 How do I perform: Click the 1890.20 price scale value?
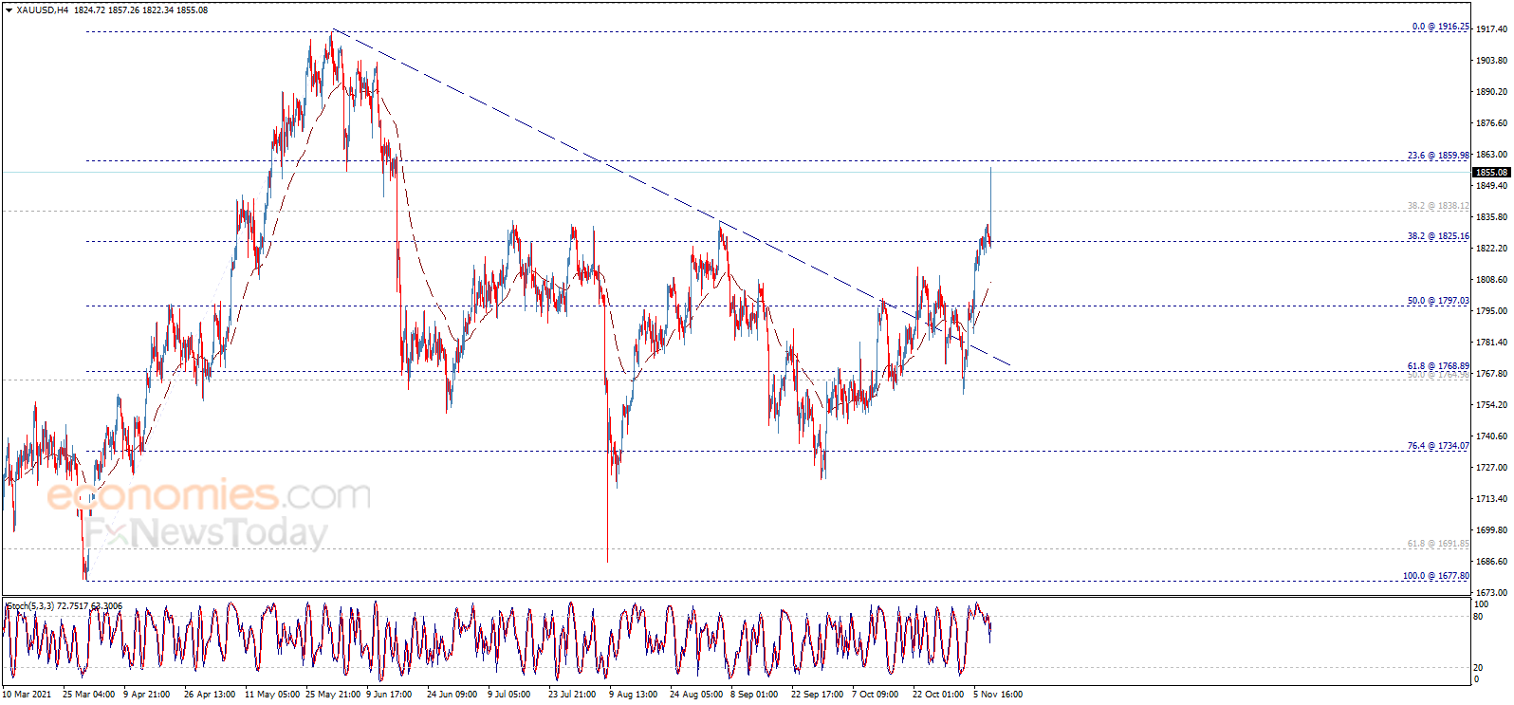click(1491, 92)
